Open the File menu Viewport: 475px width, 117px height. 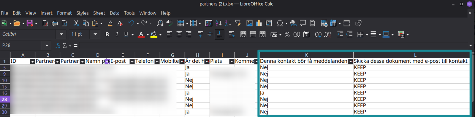(x=4, y=13)
